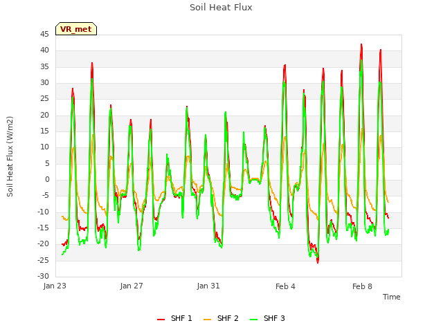Click the 20 y-axis tick label
443x332 pixels.
point(44,115)
